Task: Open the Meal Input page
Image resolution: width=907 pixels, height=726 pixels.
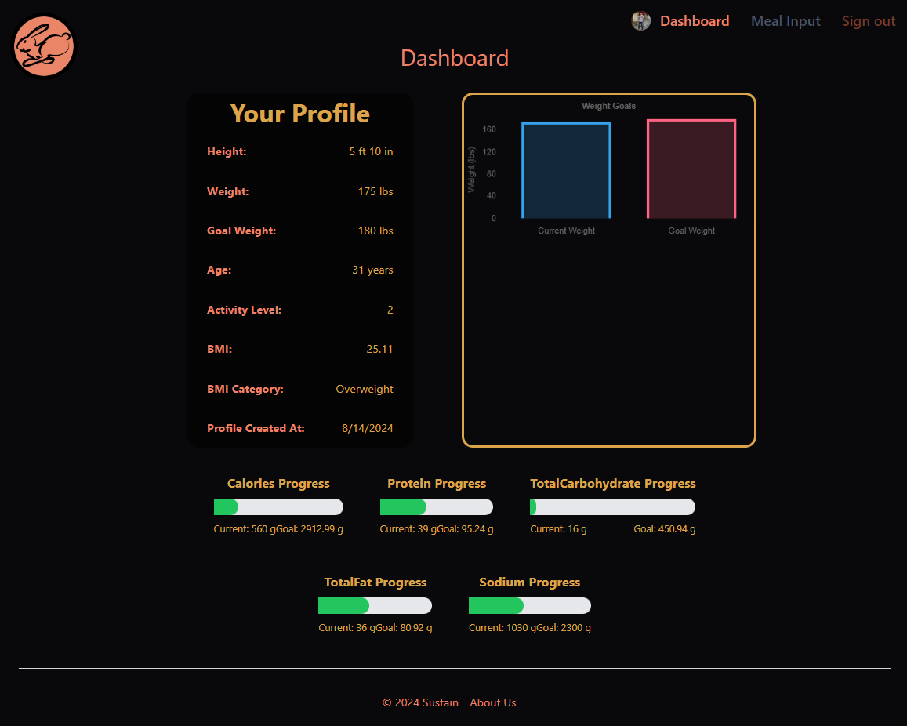Action: coord(785,20)
